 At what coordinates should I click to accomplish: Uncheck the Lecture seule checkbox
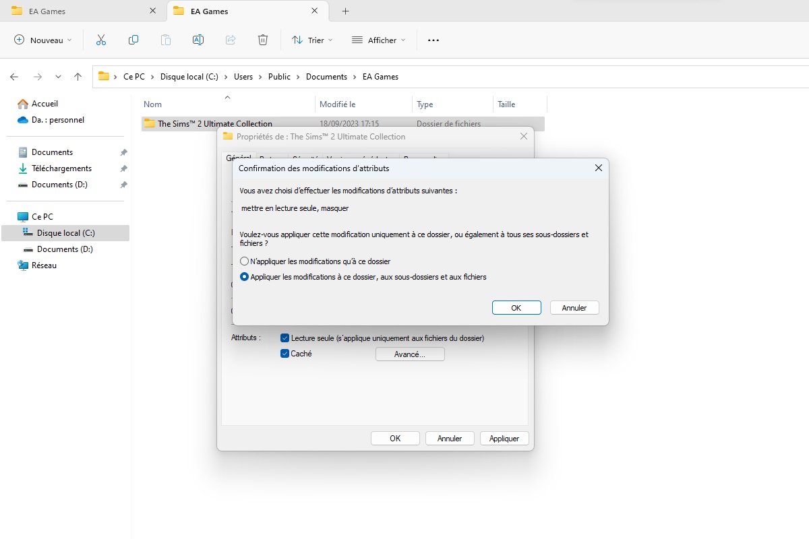(x=285, y=338)
